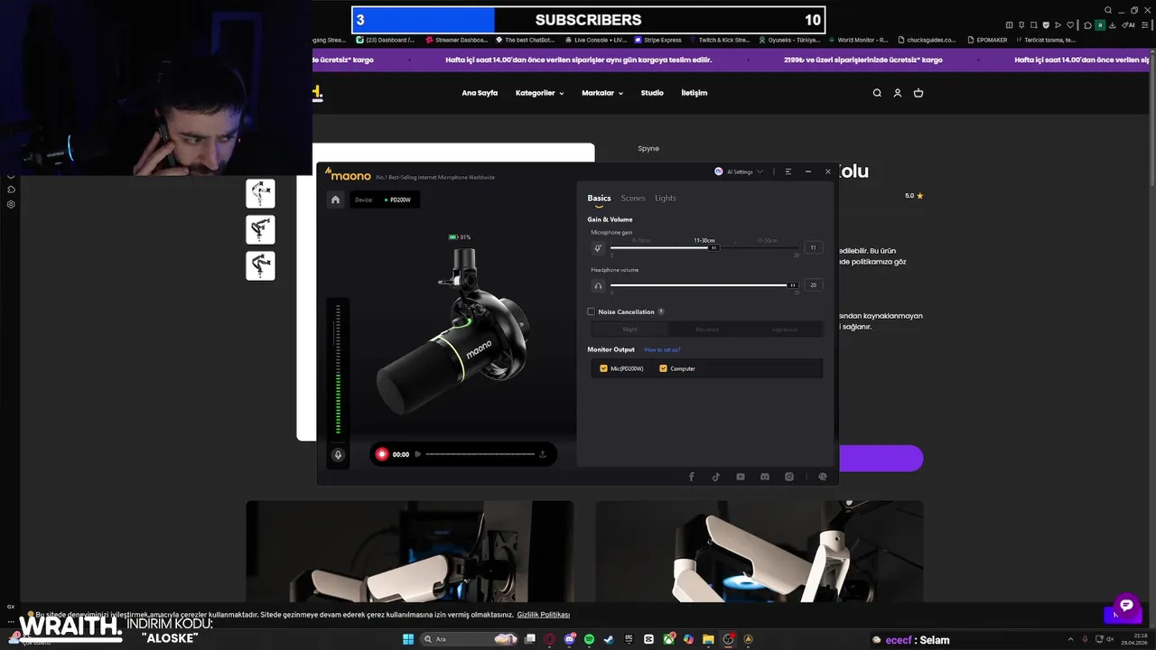Image resolution: width=1156 pixels, height=650 pixels.
Task: Open the Stripe Express bookmark
Action: point(658,40)
